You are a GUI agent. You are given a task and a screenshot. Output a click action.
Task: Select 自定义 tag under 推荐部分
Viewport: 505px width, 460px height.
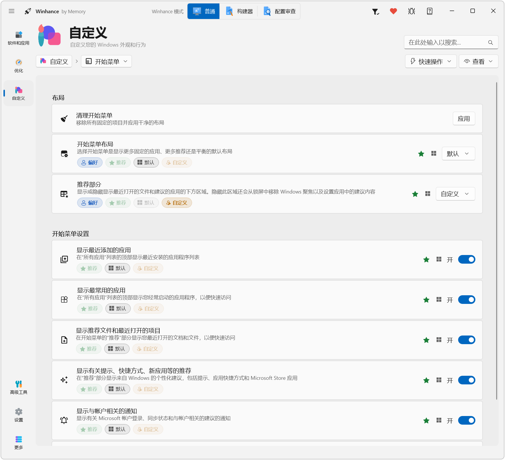(177, 203)
